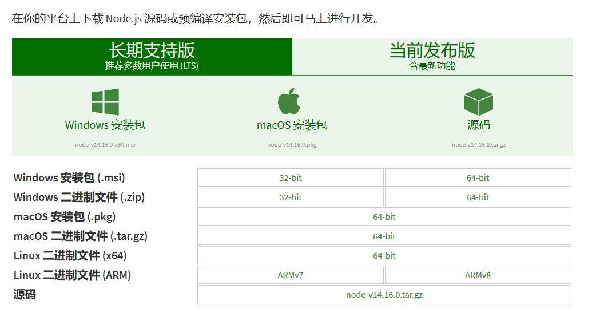This screenshot has height=316, width=604.
Task: Click the Windows 安装包 (.msi) row label
Action: tap(69, 177)
